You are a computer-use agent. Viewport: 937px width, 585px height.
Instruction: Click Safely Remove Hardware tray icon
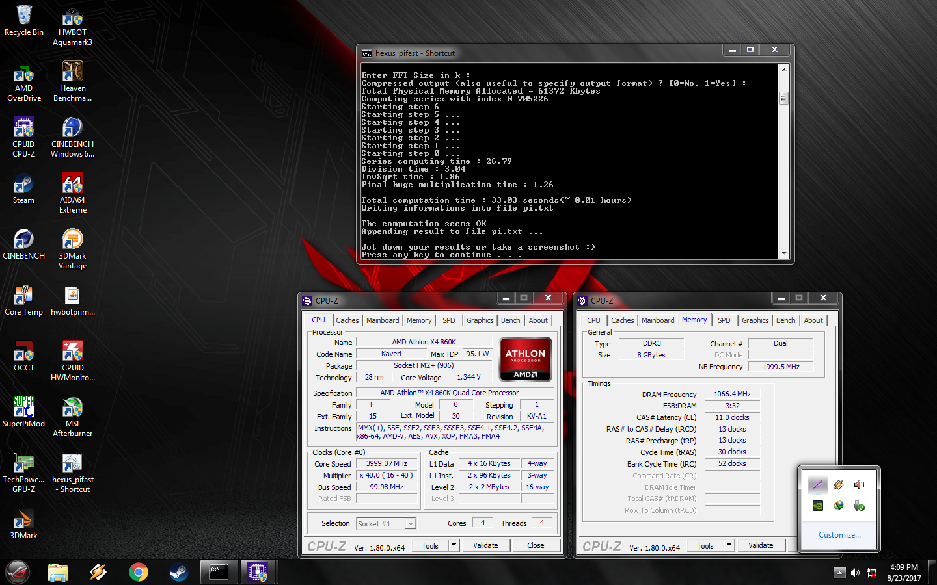[x=859, y=506]
